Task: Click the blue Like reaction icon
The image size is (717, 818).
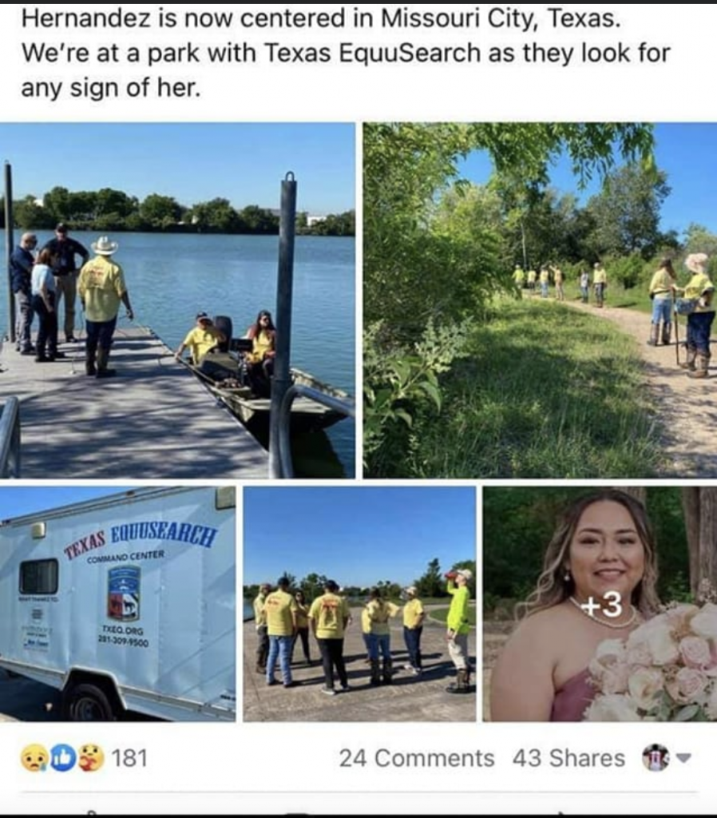Action: (x=62, y=758)
